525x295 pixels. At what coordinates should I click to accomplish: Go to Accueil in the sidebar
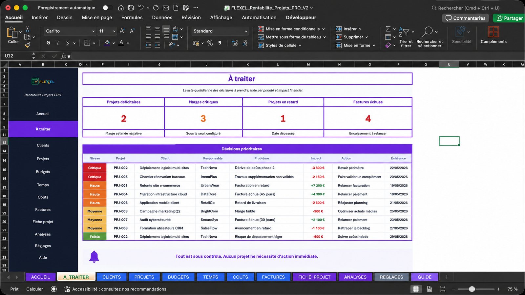[x=43, y=114]
